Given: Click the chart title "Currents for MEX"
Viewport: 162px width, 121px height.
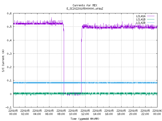Looking at the screenshot, I should click(85, 5).
